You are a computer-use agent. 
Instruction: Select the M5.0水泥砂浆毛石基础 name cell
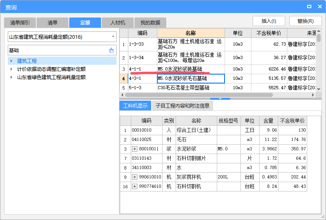coord(191,78)
